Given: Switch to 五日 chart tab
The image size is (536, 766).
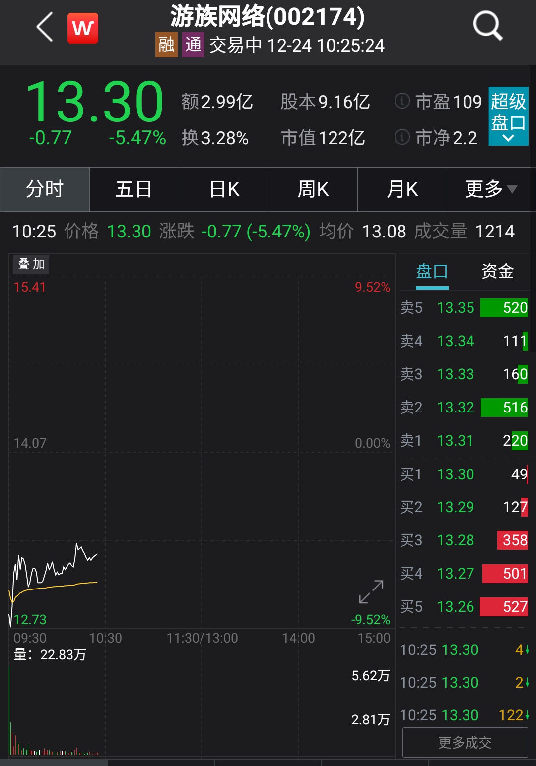Looking at the screenshot, I should (x=134, y=189).
